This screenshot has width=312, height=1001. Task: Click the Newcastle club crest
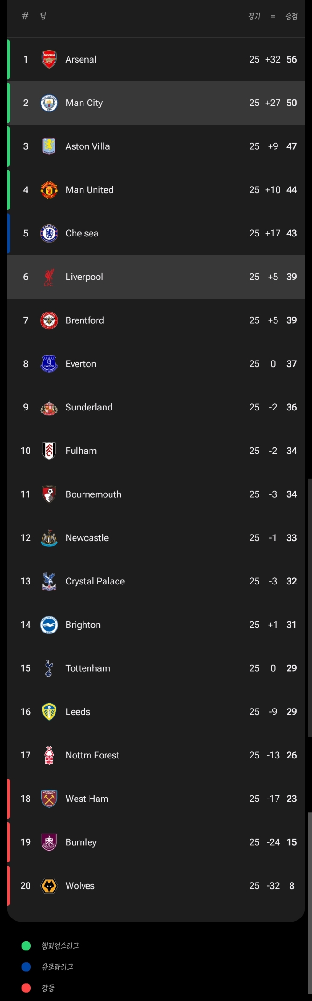click(49, 538)
